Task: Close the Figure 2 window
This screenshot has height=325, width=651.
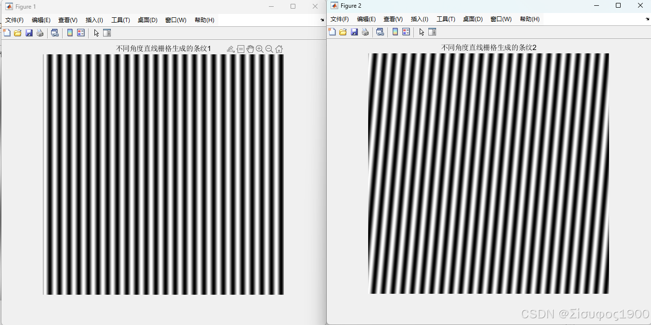Action: point(640,5)
